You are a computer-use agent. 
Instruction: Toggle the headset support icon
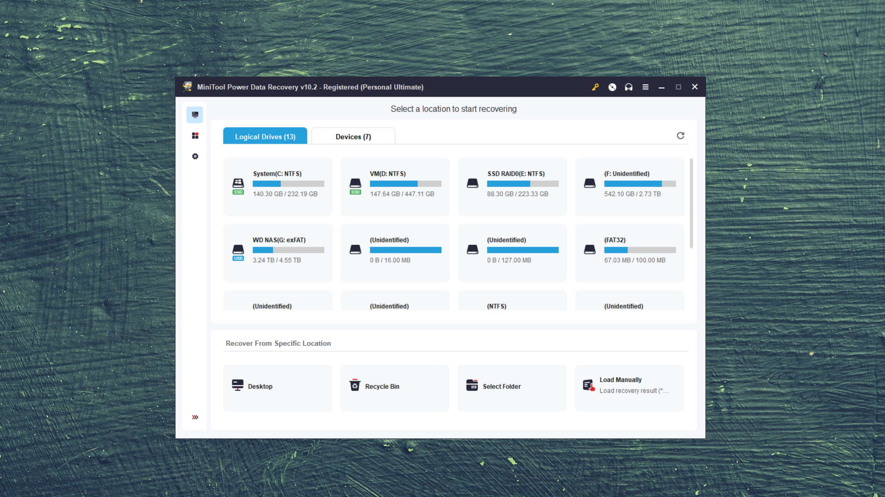click(629, 87)
